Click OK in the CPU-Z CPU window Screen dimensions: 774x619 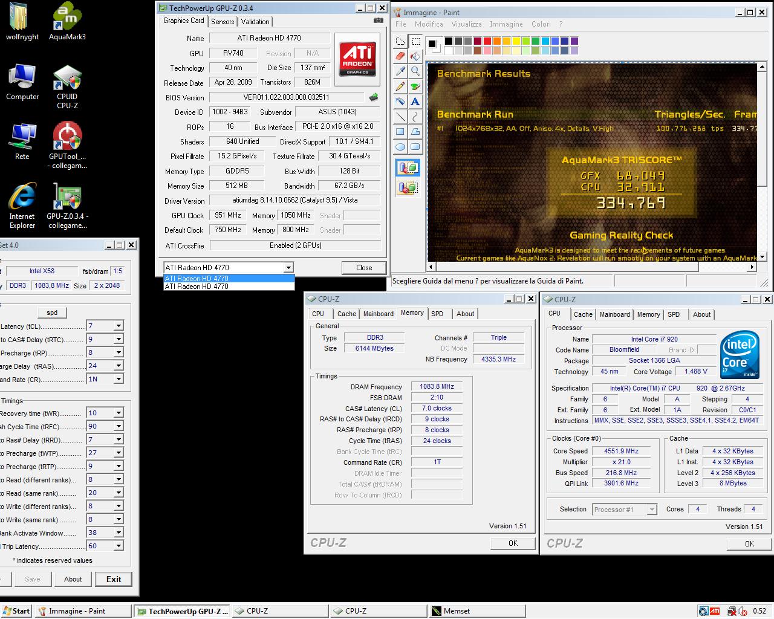(749, 543)
